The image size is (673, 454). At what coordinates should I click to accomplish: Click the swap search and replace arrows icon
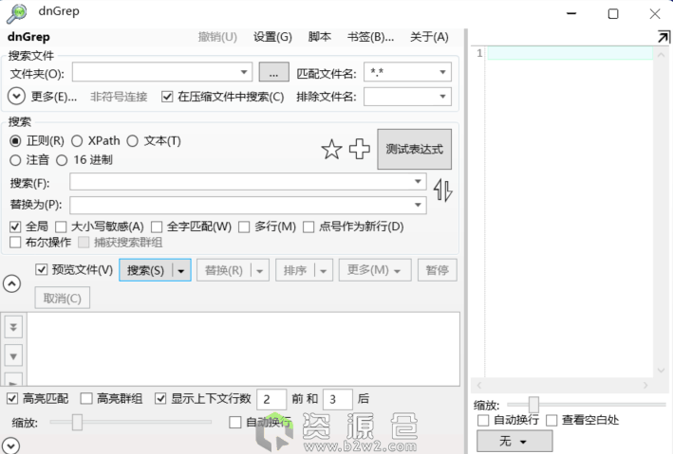(x=443, y=191)
